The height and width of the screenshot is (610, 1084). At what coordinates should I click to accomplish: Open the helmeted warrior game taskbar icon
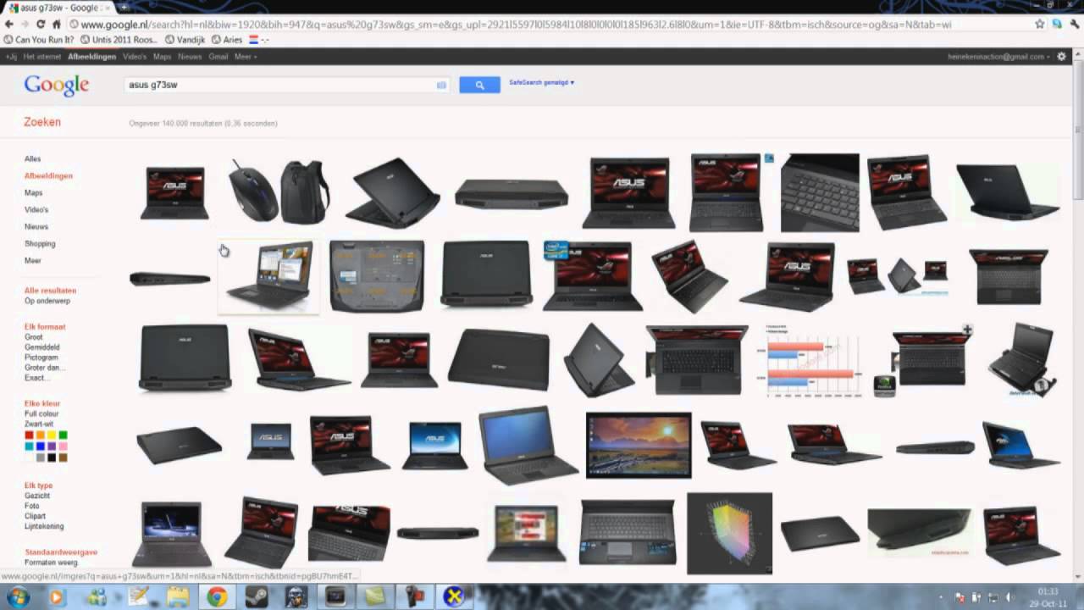296,596
